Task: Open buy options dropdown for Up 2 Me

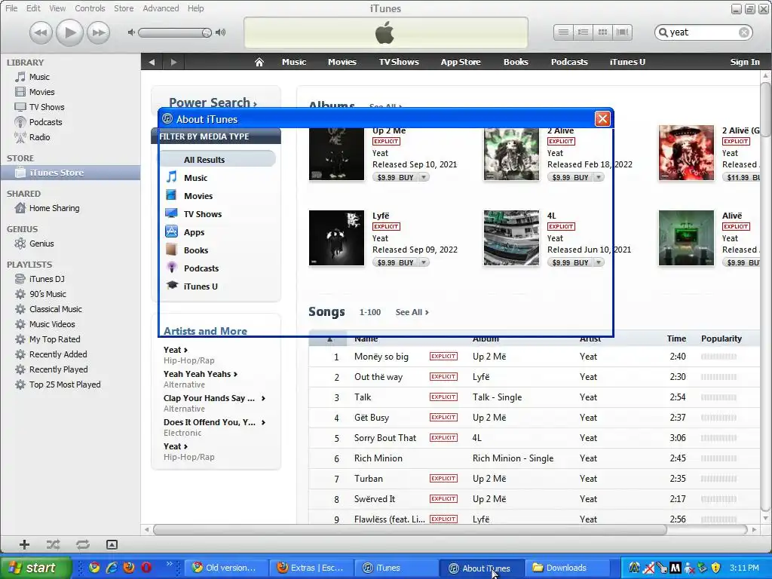Action: click(424, 177)
